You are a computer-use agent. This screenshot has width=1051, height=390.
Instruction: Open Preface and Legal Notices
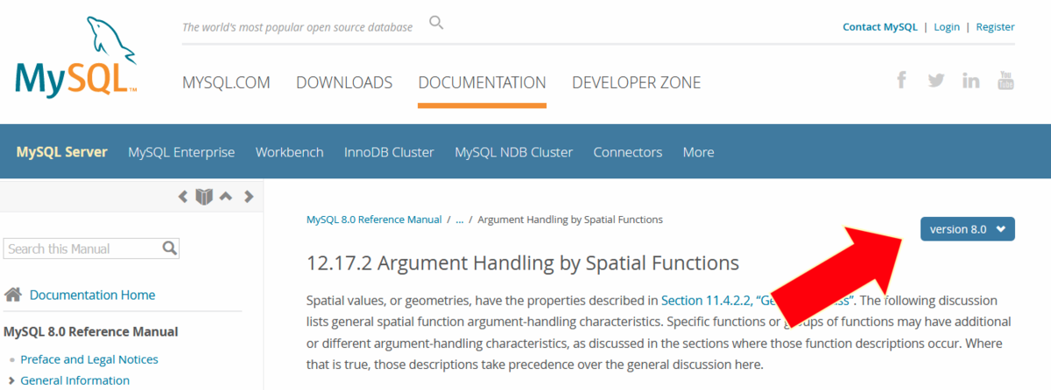pyautogui.click(x=89, y=359)
